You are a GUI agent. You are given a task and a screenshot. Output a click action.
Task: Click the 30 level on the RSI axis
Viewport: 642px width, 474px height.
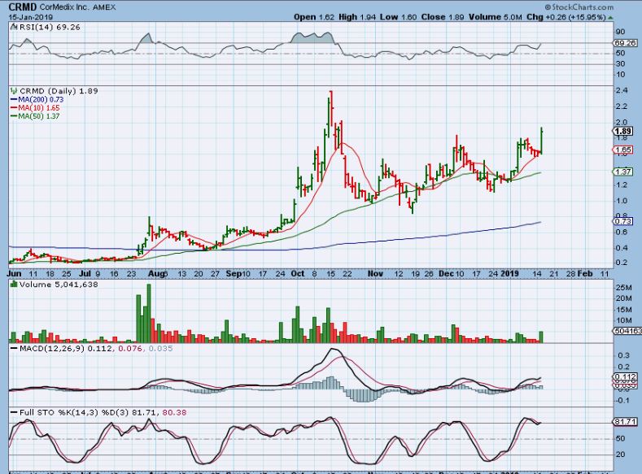tap(620, 63)
